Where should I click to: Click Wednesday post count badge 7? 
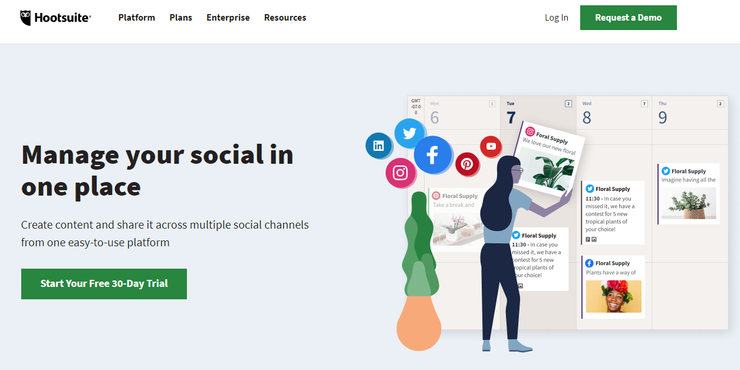coord(644,104)
